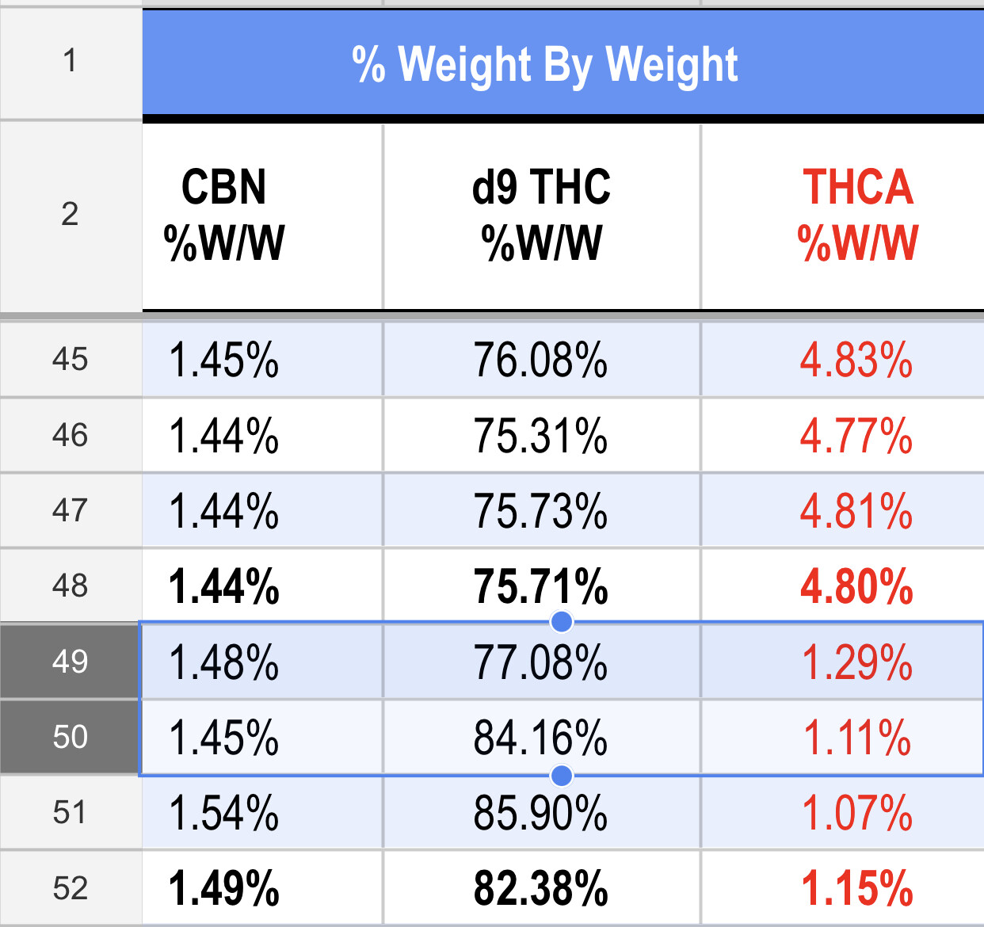Select row header 45
This screenshot has width=984, height=927.
[70, 360]
